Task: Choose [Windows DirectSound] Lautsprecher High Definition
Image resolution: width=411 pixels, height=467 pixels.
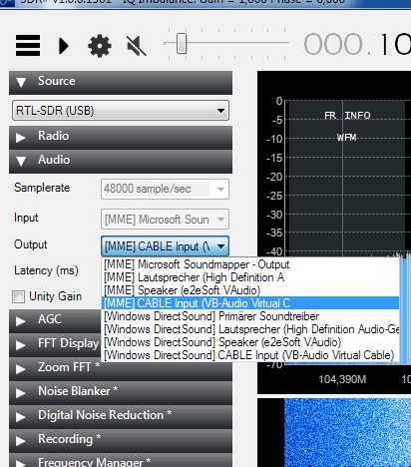Action: [x=250, y=329]
